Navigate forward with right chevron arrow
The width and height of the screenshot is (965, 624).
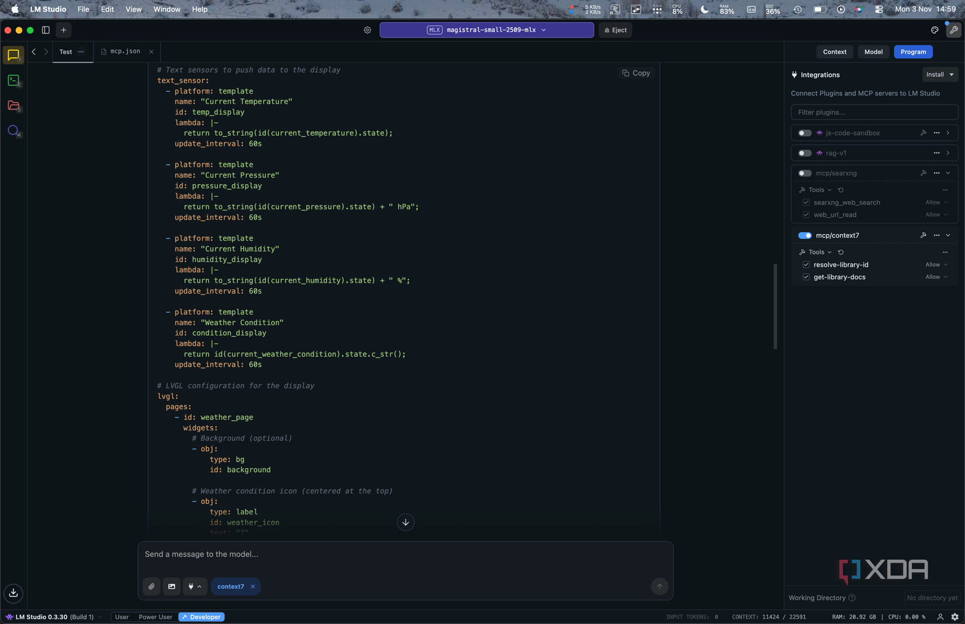[x=46, y=51]
